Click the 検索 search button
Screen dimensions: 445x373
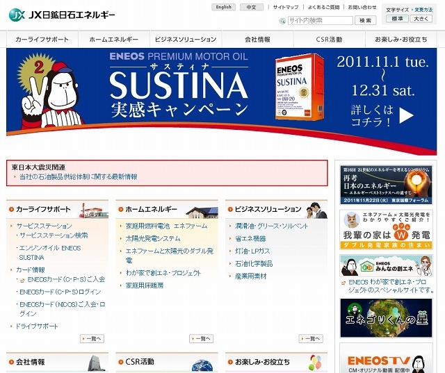[365, 20]
